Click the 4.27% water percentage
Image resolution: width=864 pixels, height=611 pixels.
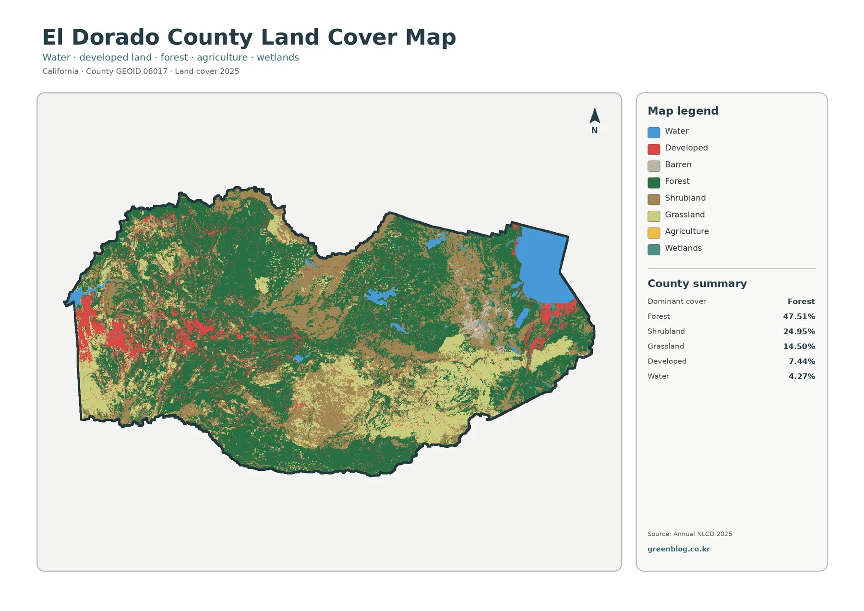pyautogui.click(x=802, y=376)
